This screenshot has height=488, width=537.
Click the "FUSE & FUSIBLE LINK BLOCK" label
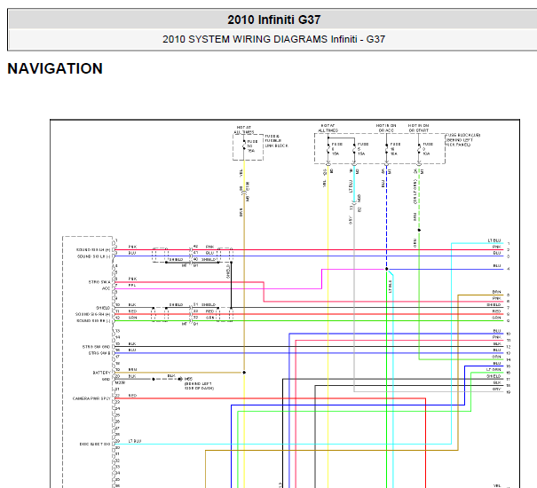pos(276,141)
